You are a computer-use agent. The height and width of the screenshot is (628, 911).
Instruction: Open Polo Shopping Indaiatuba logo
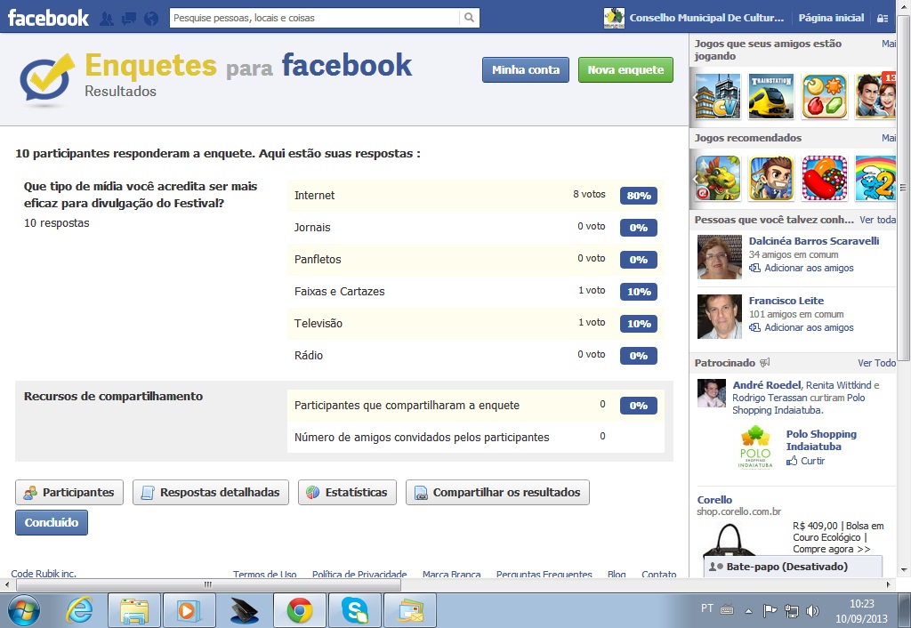[x=755, y=447]
